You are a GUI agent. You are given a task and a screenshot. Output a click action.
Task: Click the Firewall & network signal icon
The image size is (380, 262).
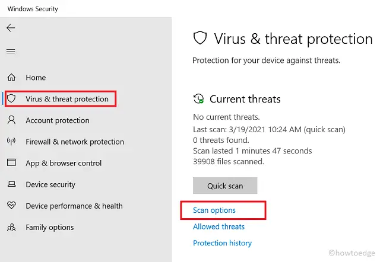tap(11, 142)
